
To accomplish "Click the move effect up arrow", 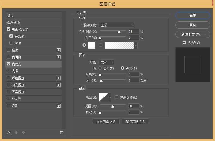I will coord(16,132).
